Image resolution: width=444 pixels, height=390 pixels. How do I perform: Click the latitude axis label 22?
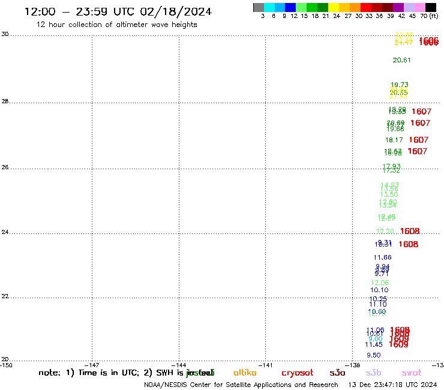point(5,296)
